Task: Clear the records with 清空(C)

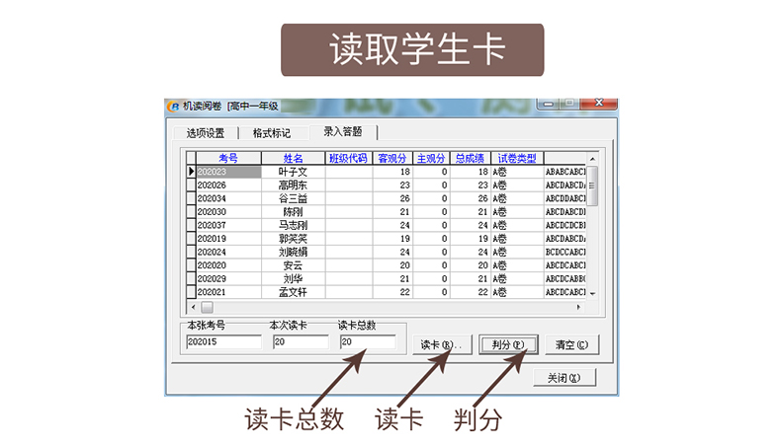Action: coord(571,345)
